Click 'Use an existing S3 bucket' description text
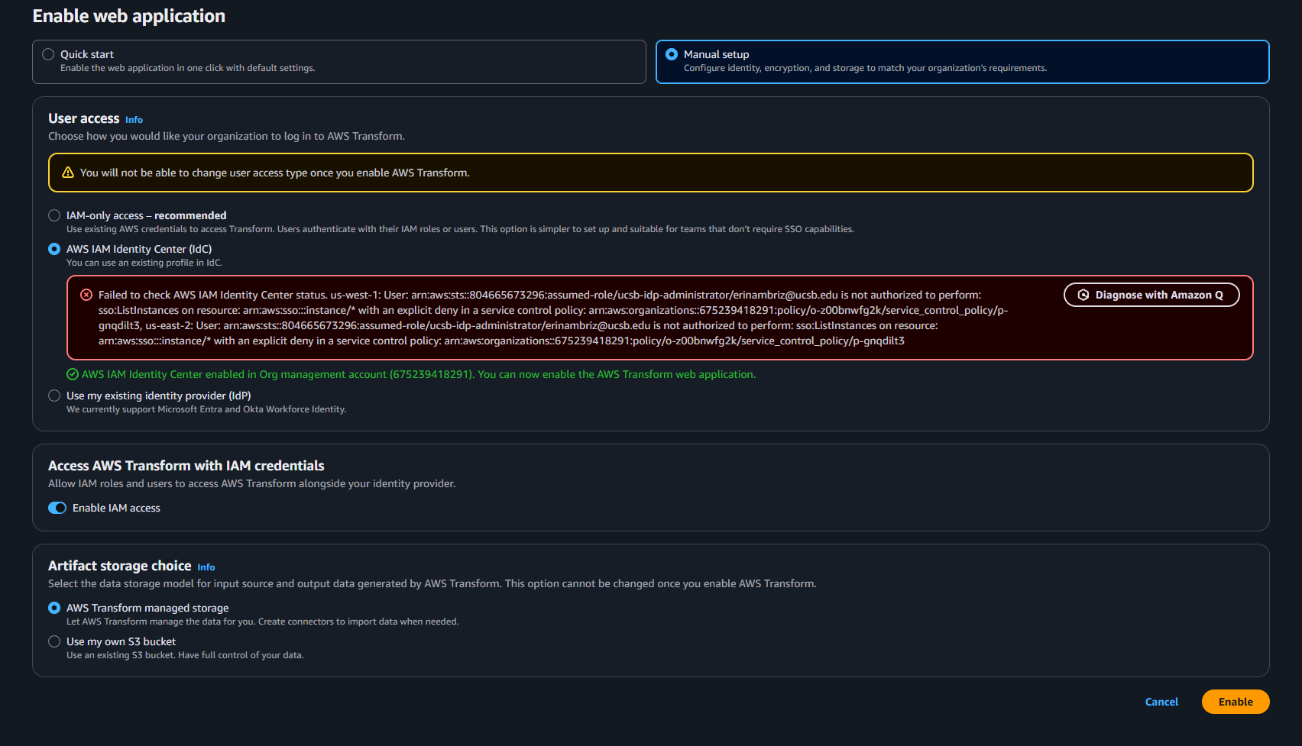 coord(185,655)
